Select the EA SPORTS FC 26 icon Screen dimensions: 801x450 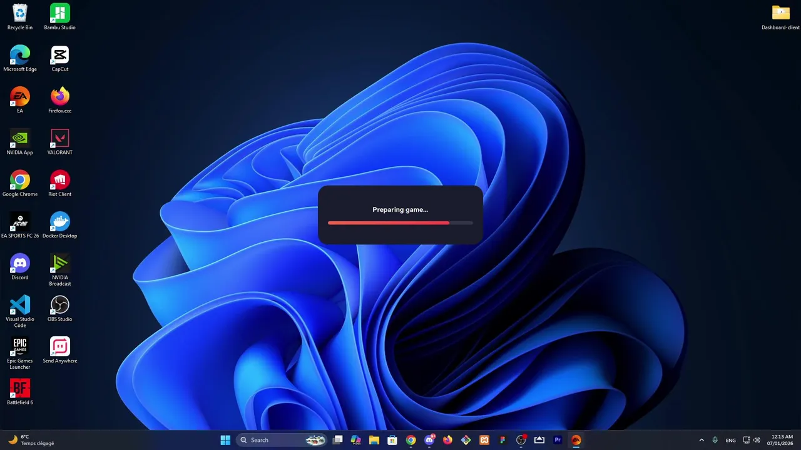(x=20, y=225)
